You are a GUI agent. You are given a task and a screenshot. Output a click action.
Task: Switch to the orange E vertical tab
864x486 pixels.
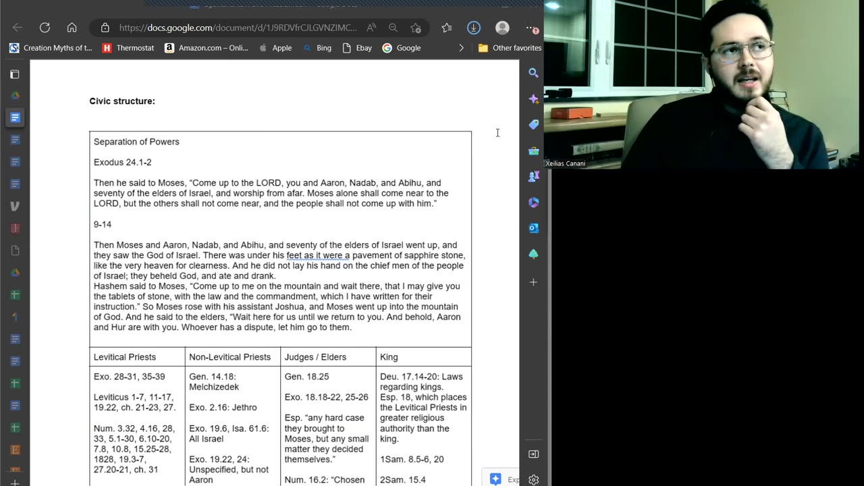point(15,450)
